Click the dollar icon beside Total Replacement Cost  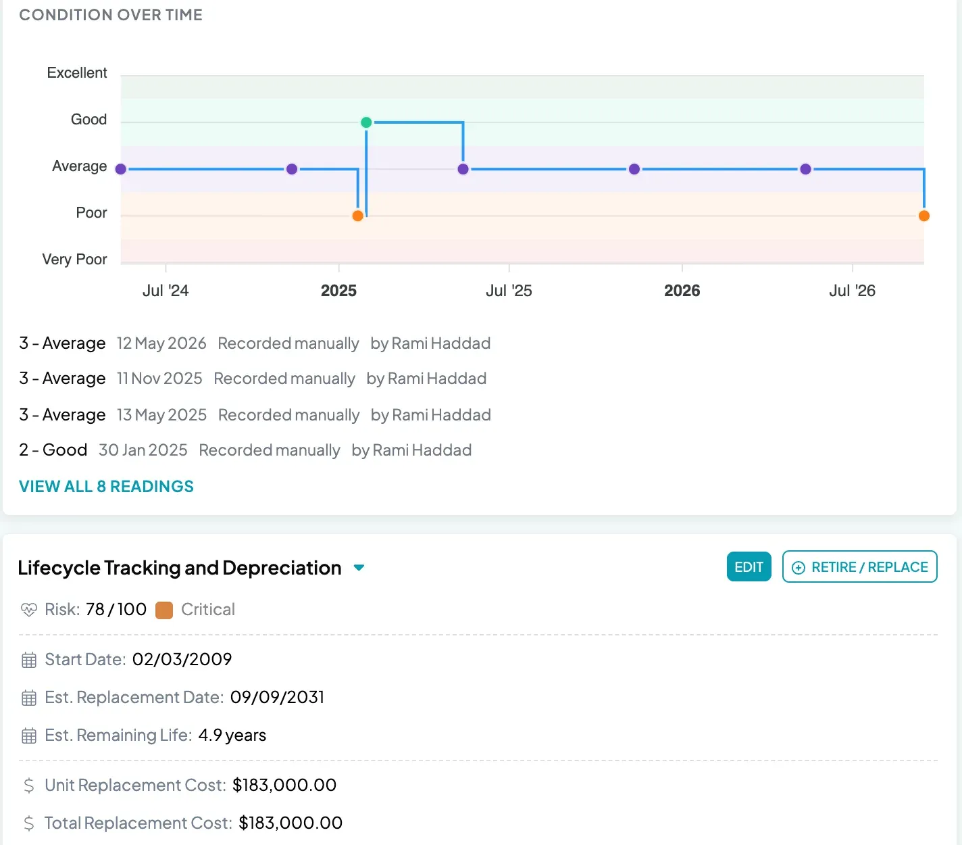(28, 823)
